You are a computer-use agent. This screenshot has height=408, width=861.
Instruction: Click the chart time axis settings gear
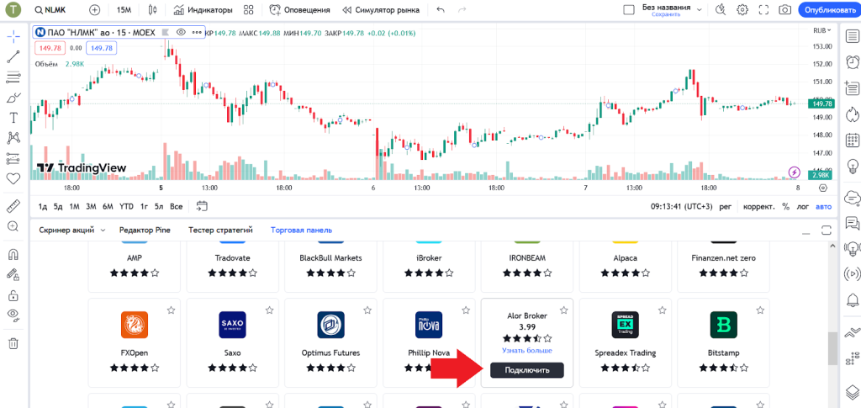tap(822, 188)
